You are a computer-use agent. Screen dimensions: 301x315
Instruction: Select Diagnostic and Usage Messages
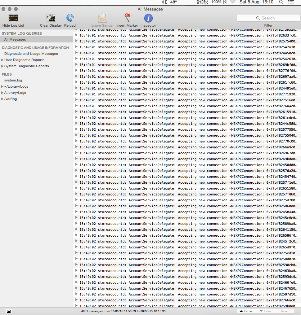[x=31, y=54]
